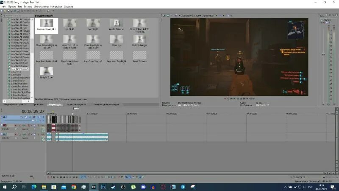Open the Инструменты menu
This screenshot has width=339, height=191.
coord(41,7)
